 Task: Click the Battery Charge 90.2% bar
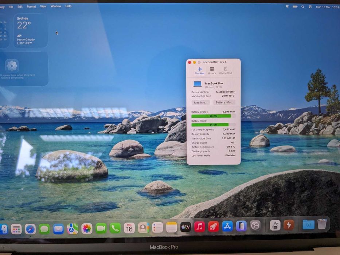213,116
